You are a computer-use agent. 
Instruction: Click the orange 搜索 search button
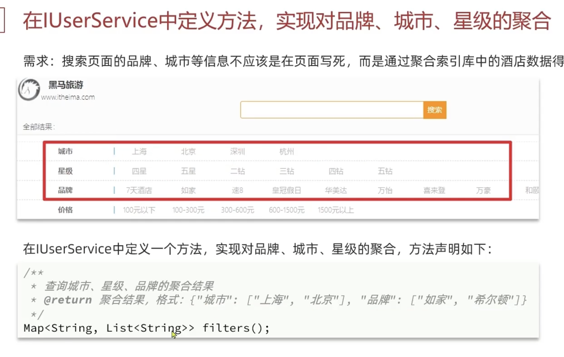(x=435, y=110)
